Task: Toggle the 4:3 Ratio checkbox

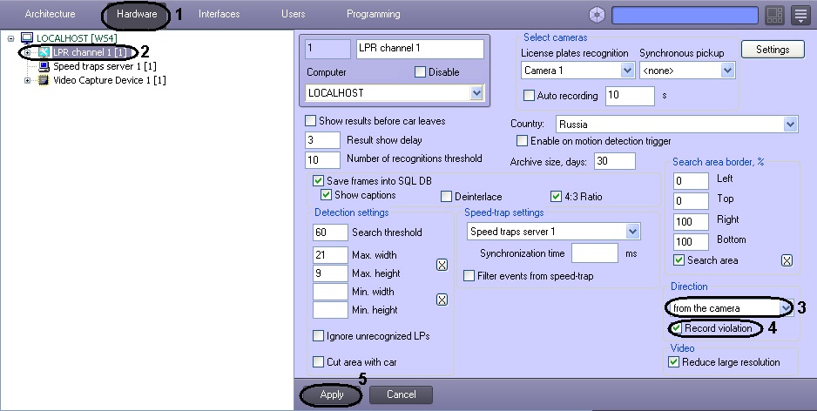Action: click(x=556, y=197)
